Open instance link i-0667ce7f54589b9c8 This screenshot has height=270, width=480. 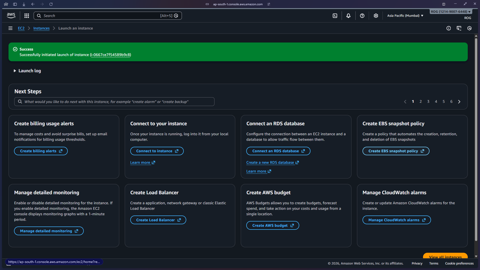coord(110,55)
